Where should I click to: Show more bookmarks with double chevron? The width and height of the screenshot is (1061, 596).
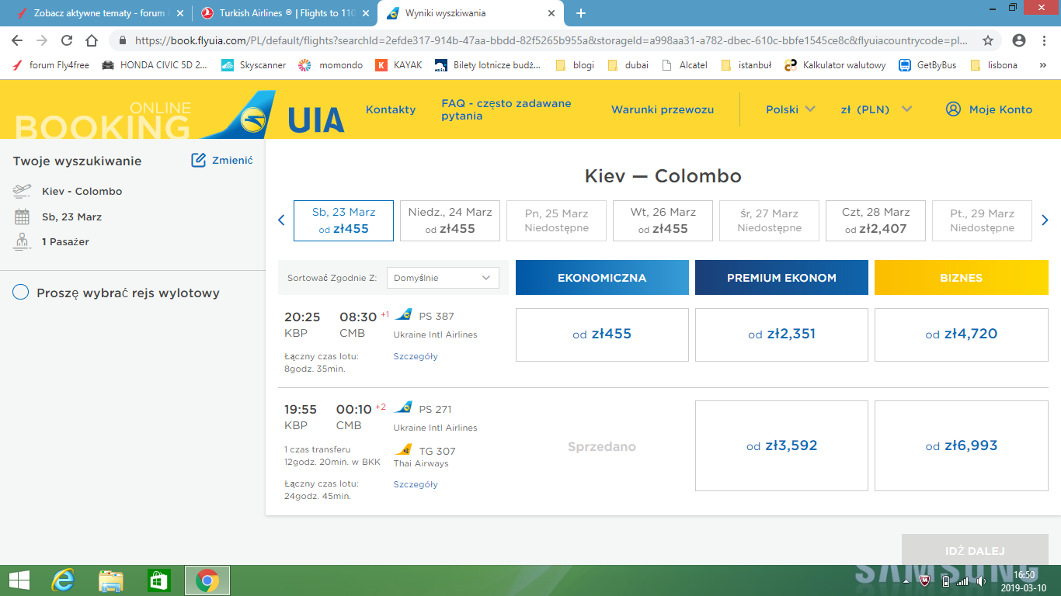click(x=1043, y=65)
